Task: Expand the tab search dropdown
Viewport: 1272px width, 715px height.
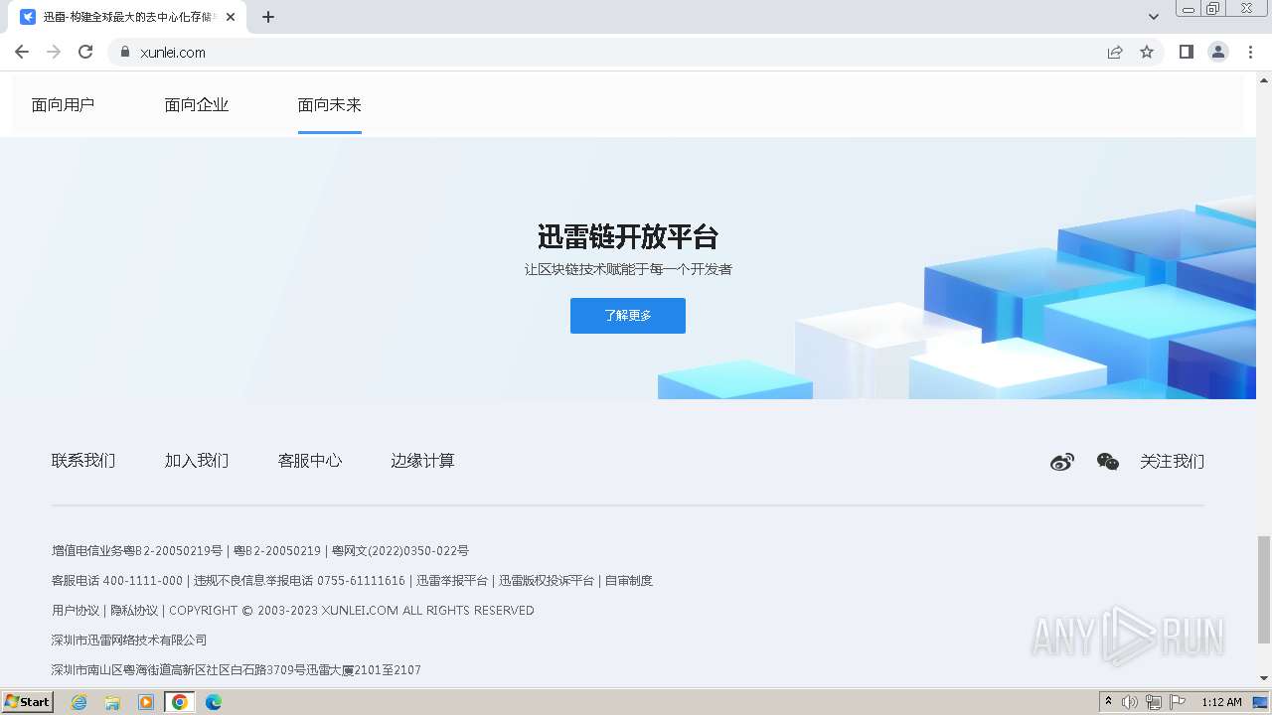Action: [1154, 17]
